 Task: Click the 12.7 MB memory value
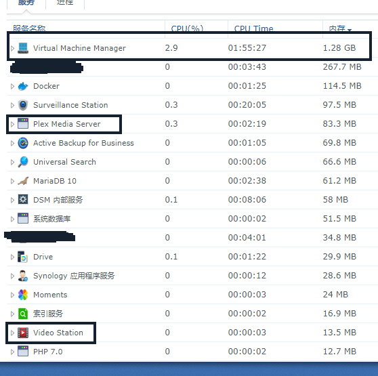click(x=339, y=352)
